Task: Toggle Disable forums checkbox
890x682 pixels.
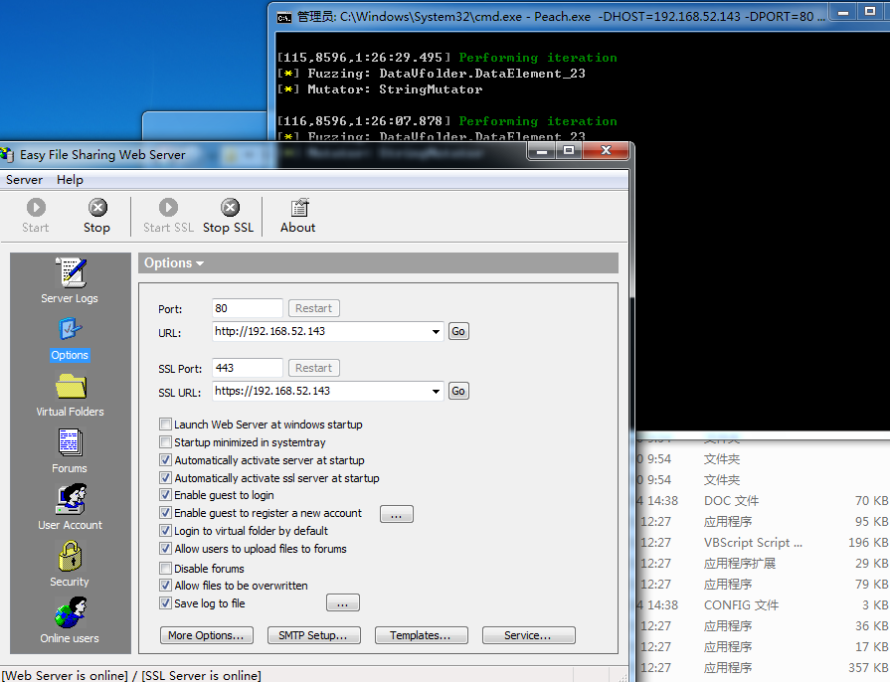Action: (165, 568)
